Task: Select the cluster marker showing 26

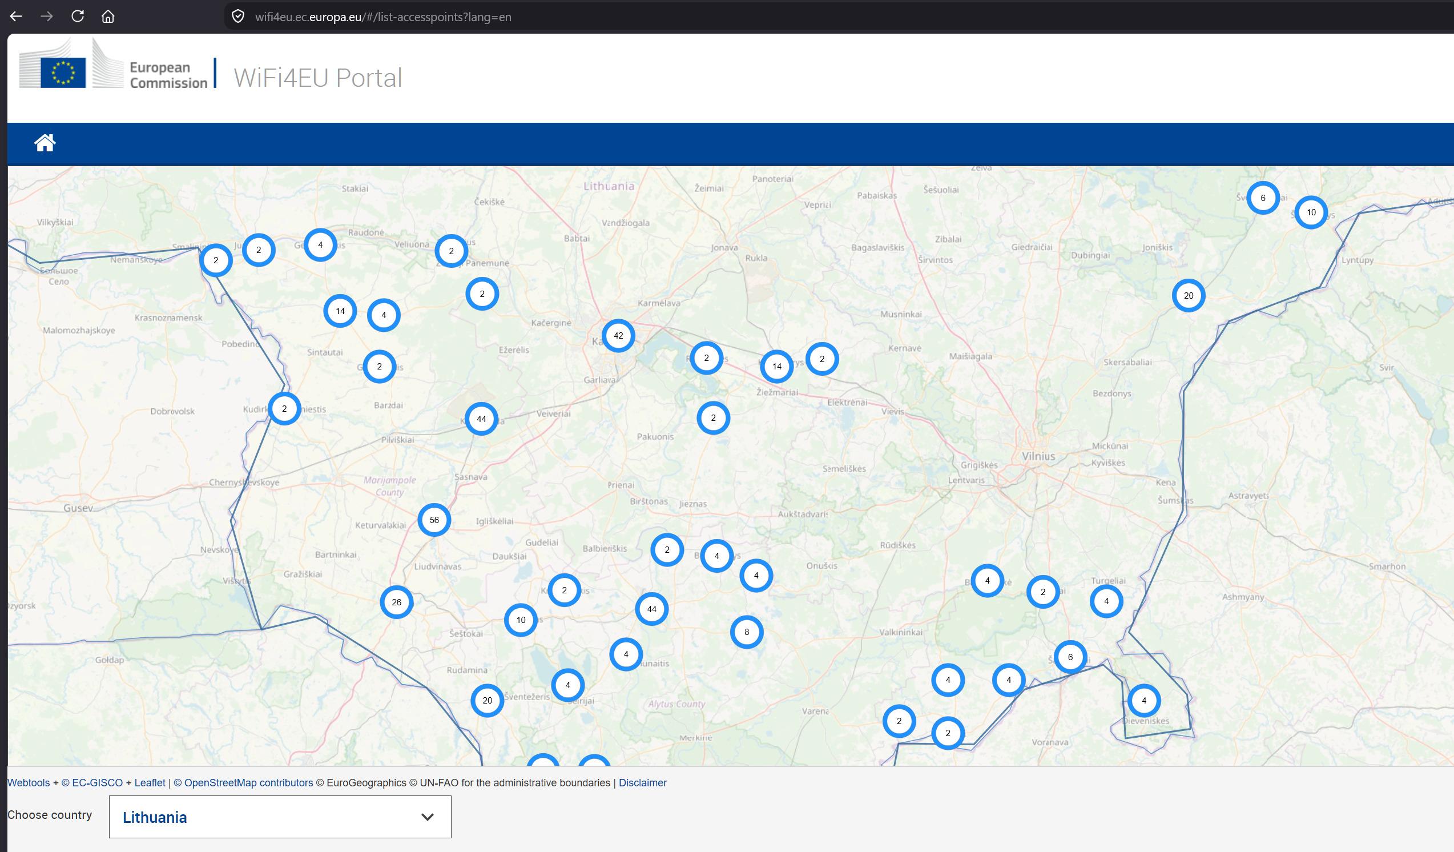Action: pos(396,602)
